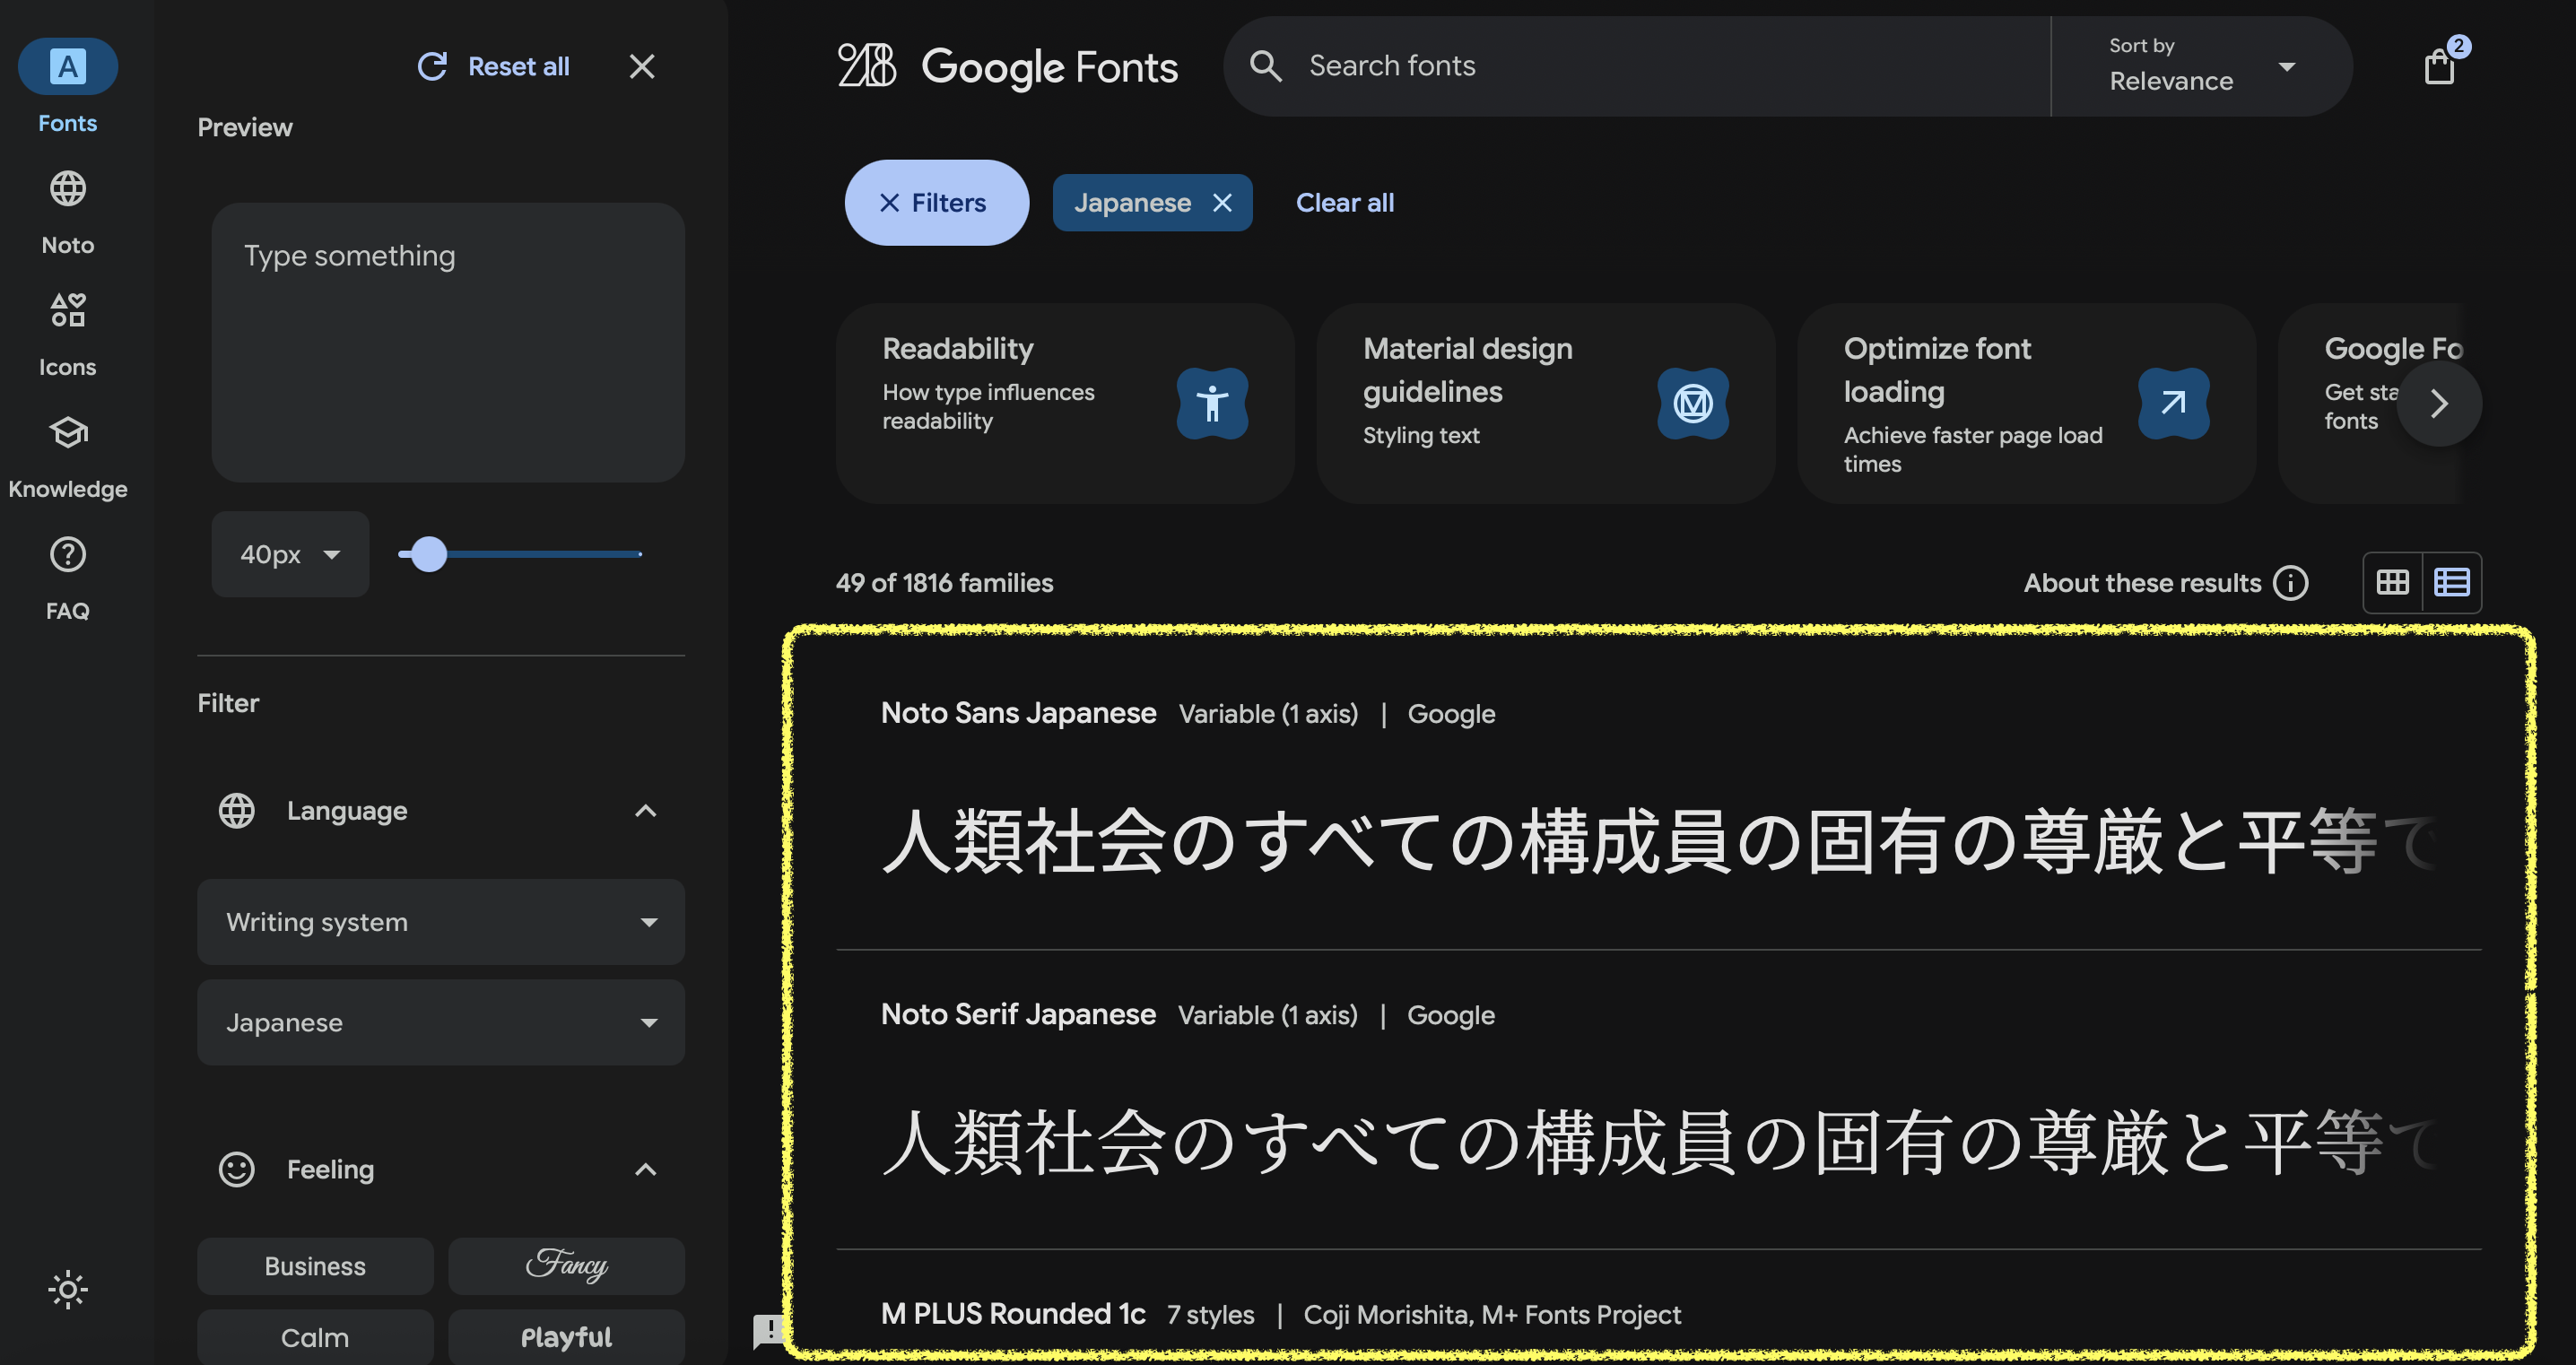Click the Material design guidelines card title

(1467, 370)
